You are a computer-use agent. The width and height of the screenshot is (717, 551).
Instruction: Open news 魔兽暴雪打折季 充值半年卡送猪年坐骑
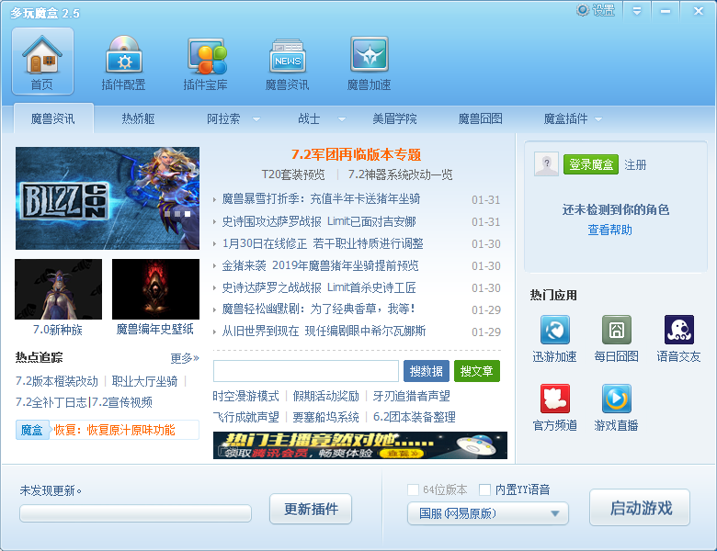click(321, 199)
